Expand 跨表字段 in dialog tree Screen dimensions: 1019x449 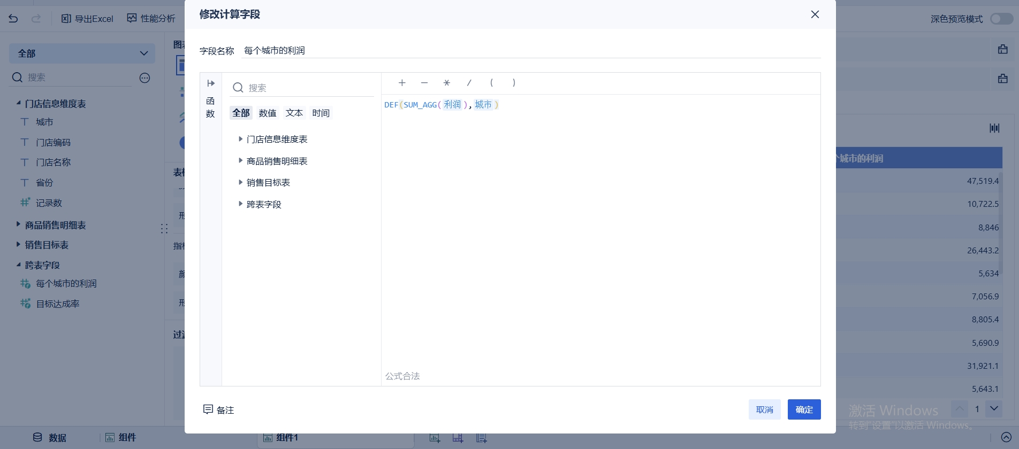click(x=240, y=204)
